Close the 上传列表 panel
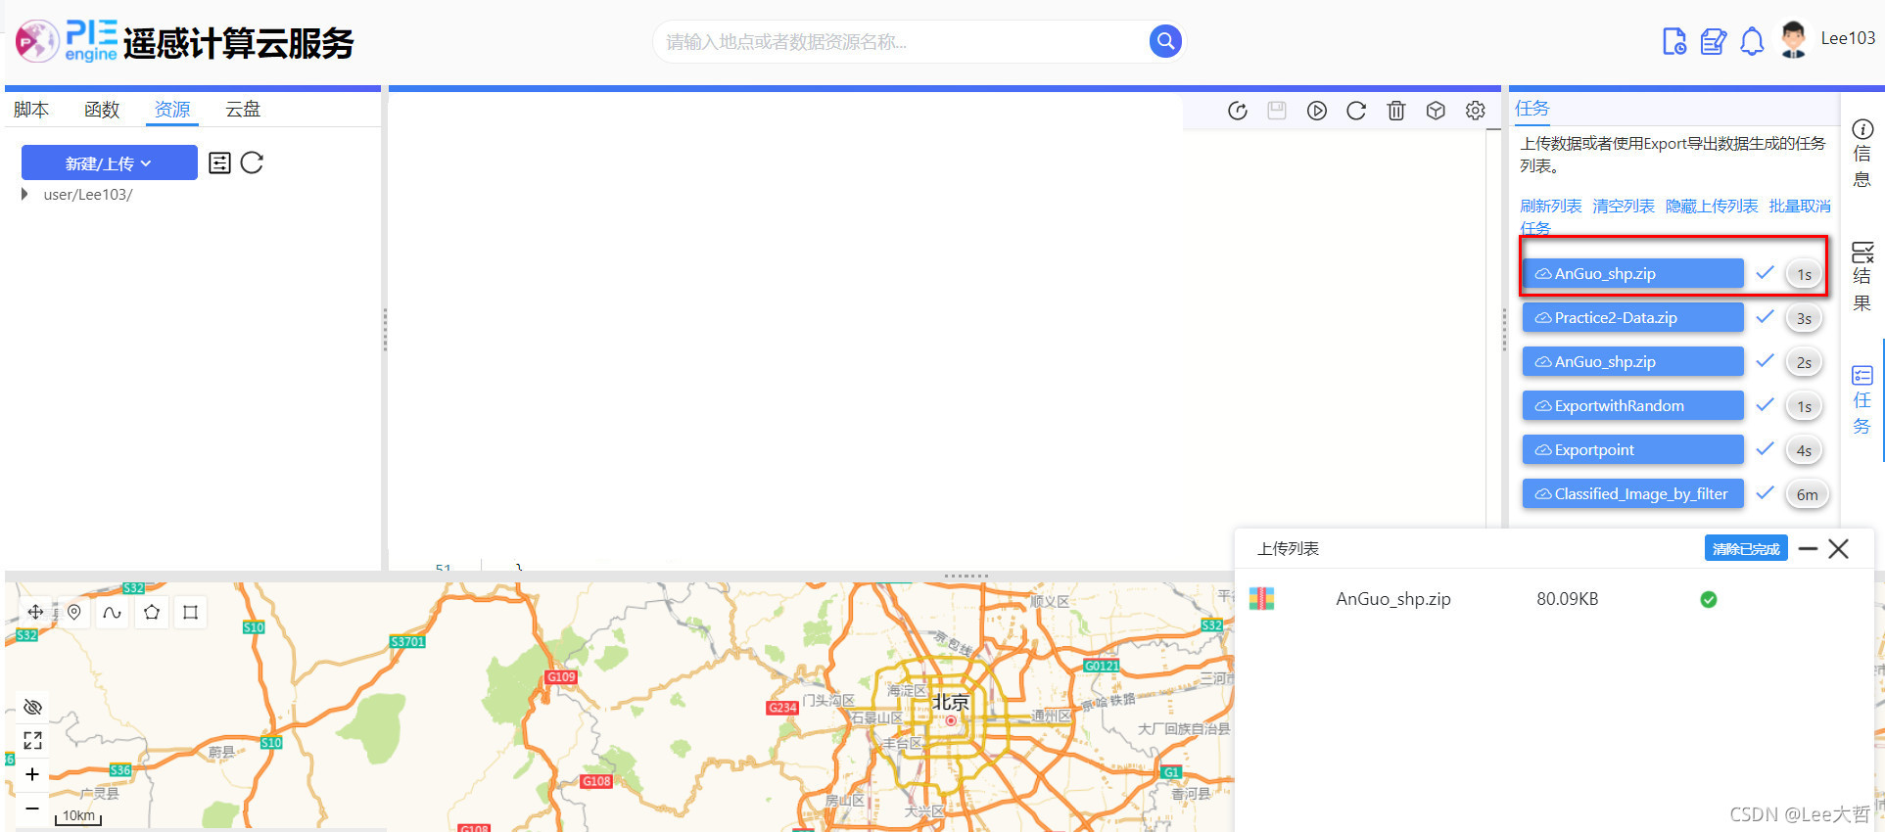This screenshot has height=832, width=1885. (x=1839, y=548)
